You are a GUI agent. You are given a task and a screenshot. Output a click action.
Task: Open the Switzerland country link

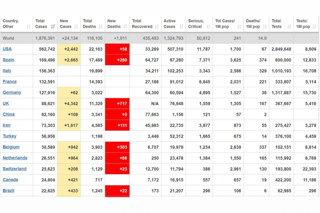(x=14, y=169)
